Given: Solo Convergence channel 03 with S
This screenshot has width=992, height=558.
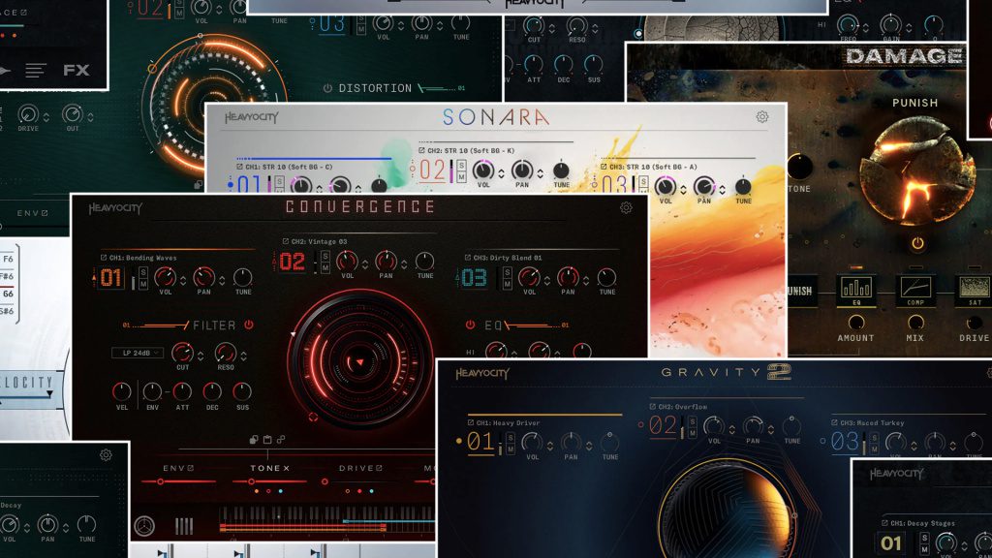Looking at the screenshot, I should click(508, 272).
